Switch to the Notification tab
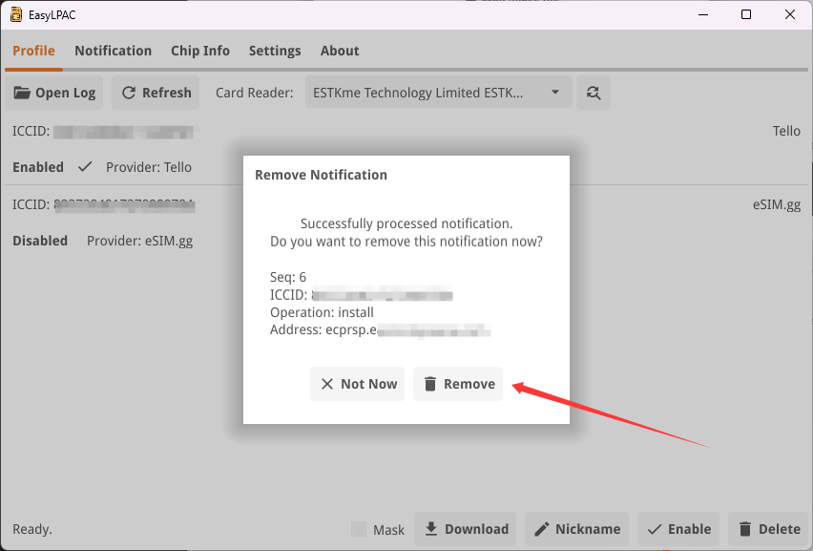The height and width of the screenshot is (551, 813). pos(113,51)
